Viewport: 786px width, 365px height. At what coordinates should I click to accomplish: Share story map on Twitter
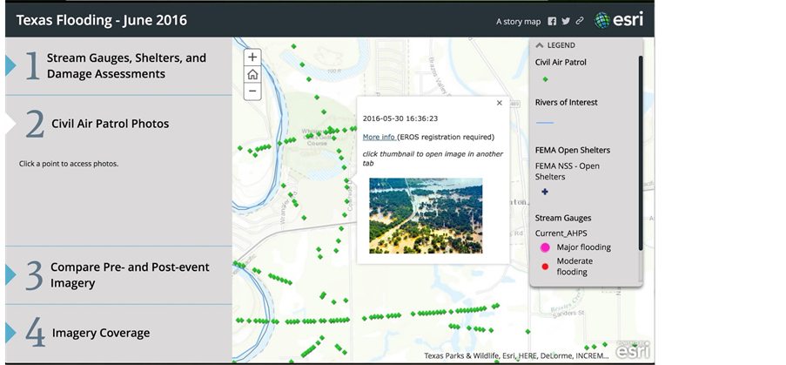coord(566,21)
